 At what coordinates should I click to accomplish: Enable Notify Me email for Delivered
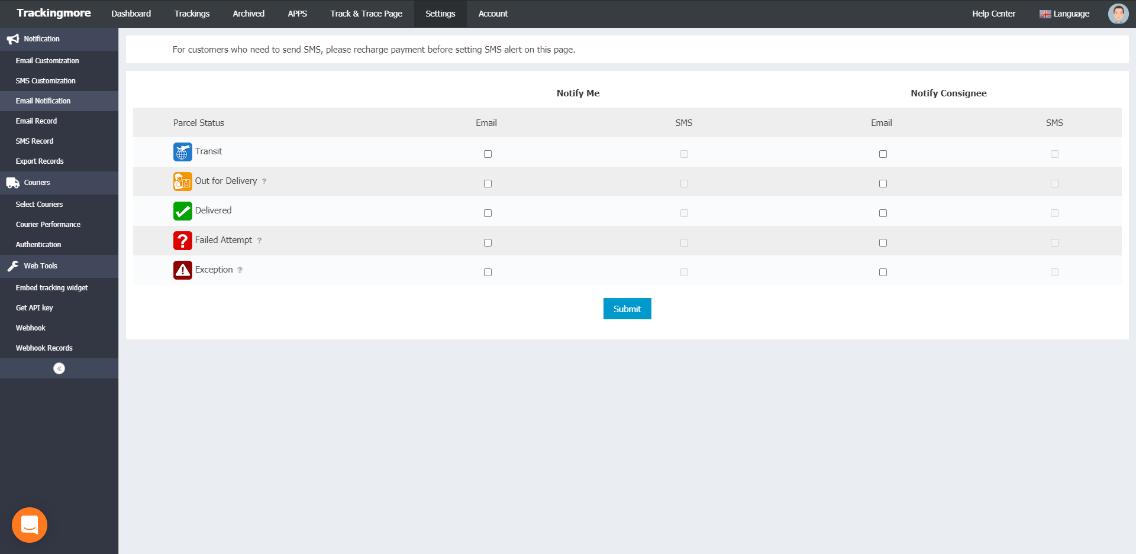pos(488,213)
